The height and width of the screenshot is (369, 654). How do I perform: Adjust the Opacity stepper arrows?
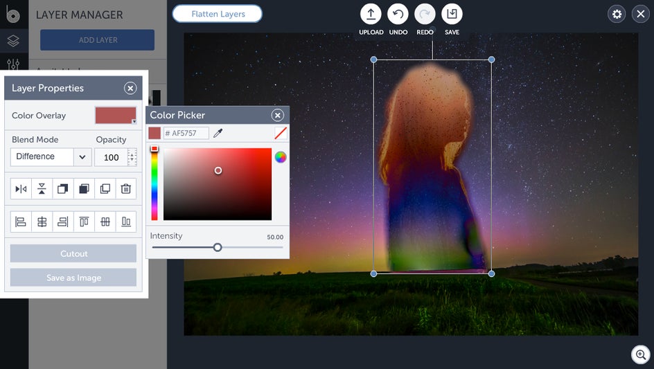(x=132, y=157)
